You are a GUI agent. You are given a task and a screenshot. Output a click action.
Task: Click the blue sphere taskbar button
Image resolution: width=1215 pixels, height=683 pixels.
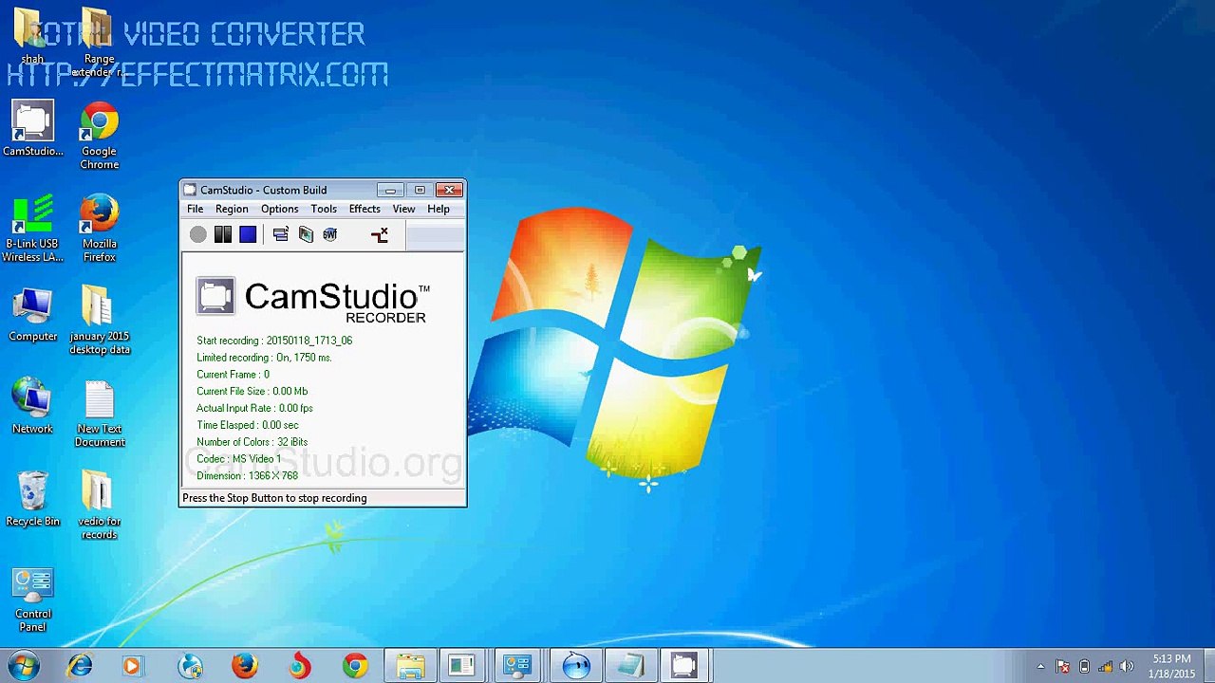tap(575, 666)
